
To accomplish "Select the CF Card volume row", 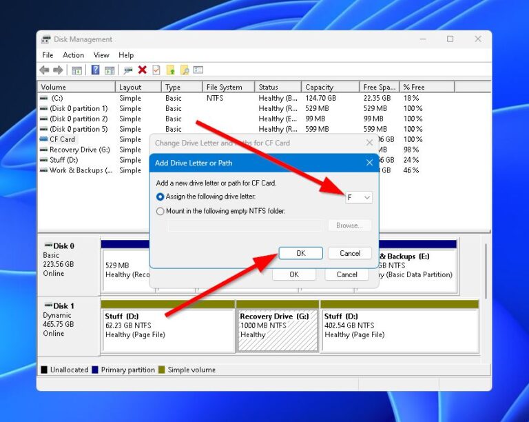I will [62, 139].
